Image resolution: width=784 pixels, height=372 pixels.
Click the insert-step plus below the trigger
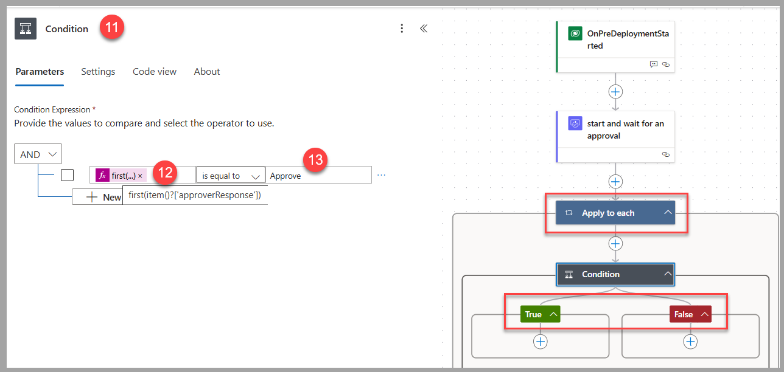tap(615, 91)
